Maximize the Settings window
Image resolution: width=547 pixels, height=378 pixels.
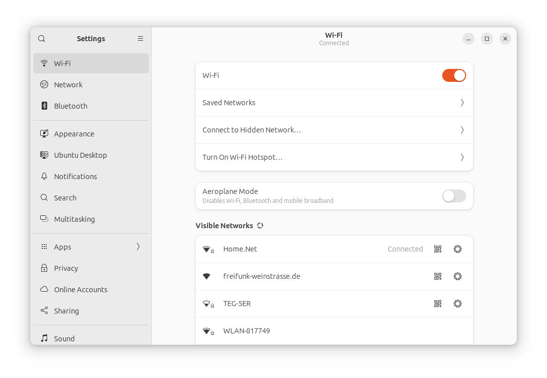(x=487, y=39)
